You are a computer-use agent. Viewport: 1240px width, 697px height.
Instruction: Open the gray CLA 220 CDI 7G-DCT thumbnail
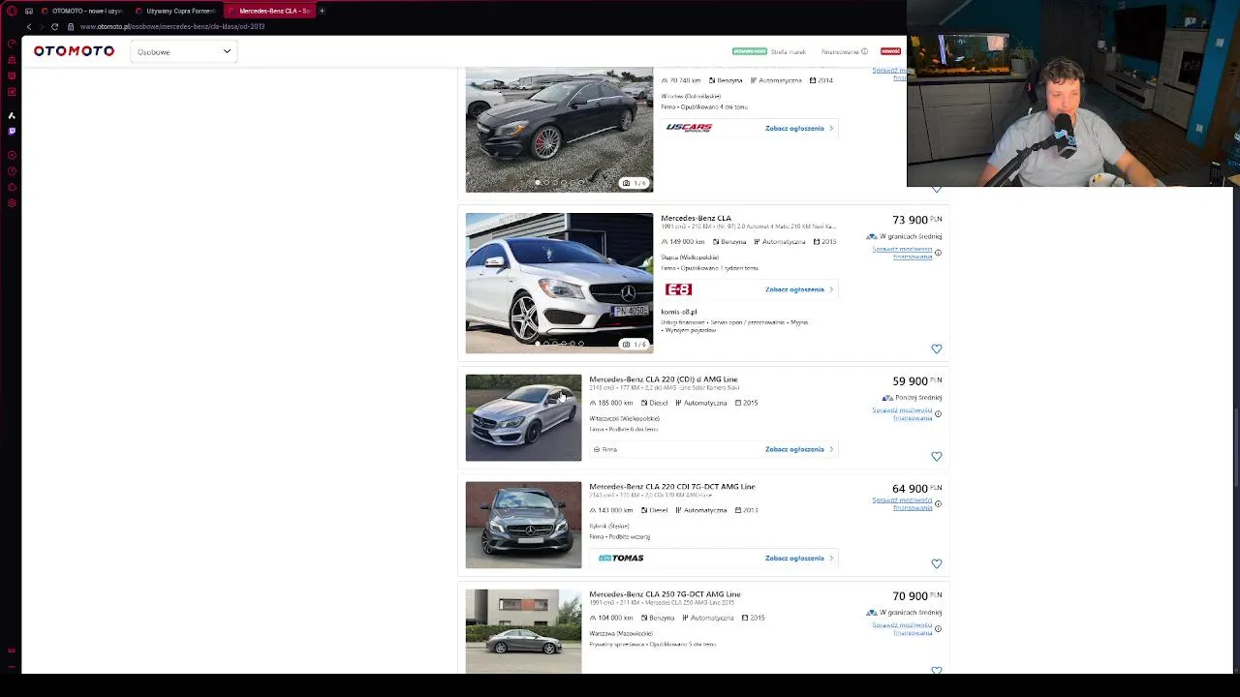[x=523, y=525]
